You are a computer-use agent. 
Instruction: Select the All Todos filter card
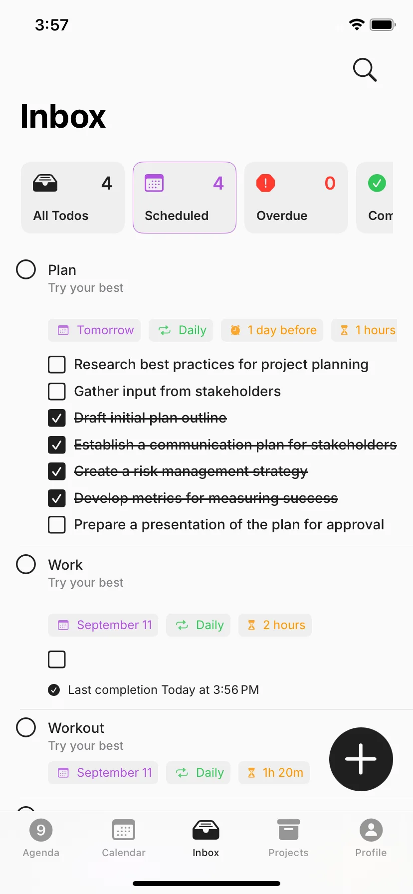point(73,198)
